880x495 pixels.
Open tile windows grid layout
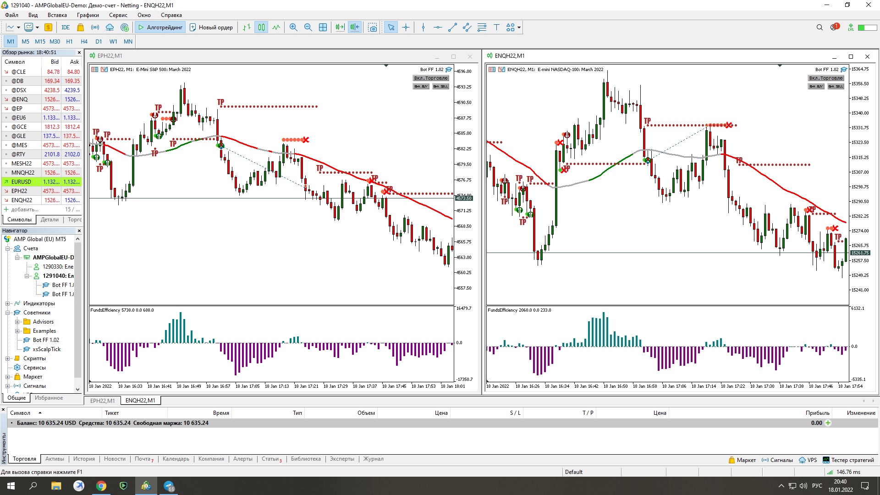coord(323,27)
